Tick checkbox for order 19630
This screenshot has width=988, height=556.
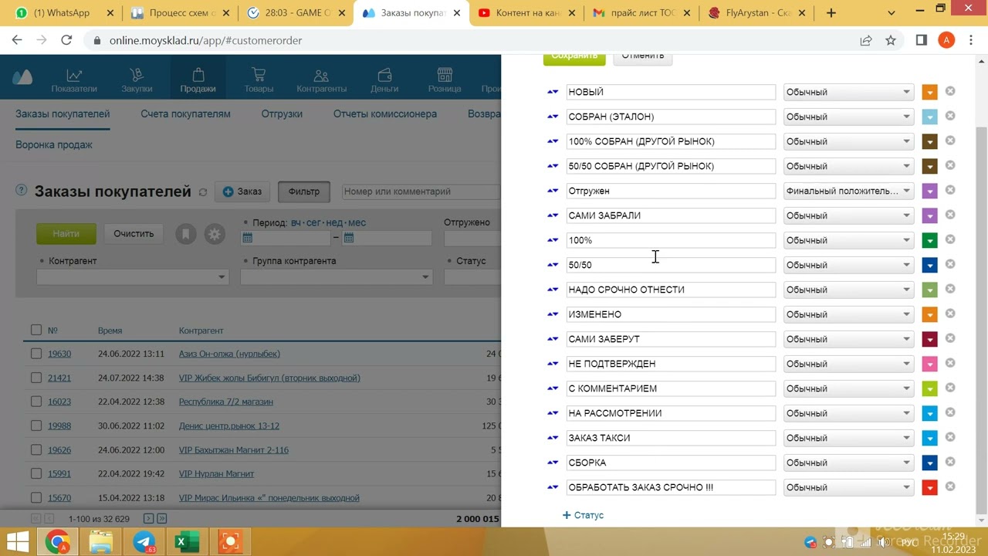(36, 353)
